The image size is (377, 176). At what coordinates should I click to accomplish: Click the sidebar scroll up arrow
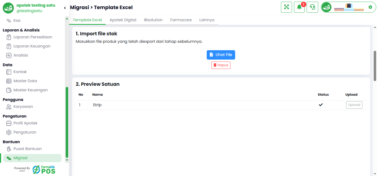tap(67, 18)
